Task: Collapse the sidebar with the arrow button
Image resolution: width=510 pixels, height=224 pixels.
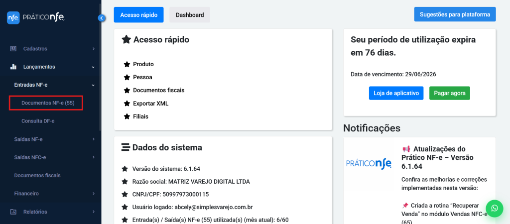Action: (x=102, y=18)
